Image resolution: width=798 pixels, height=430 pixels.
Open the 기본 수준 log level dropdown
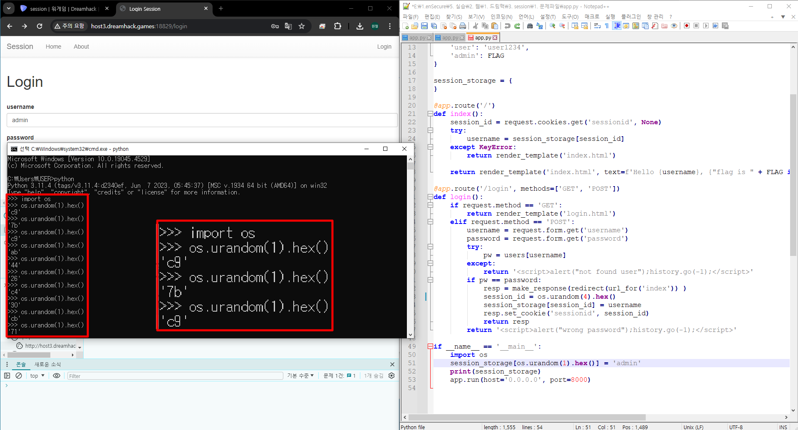click(x=300, y=376)
